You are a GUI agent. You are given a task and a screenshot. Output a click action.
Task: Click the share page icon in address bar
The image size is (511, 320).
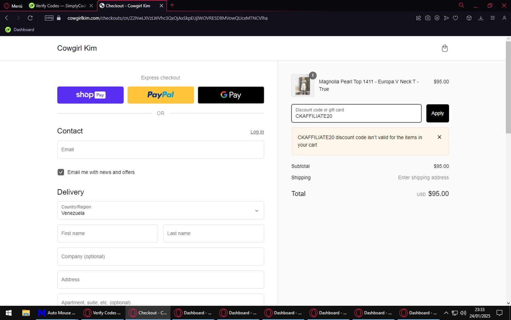tap(418, 18)
